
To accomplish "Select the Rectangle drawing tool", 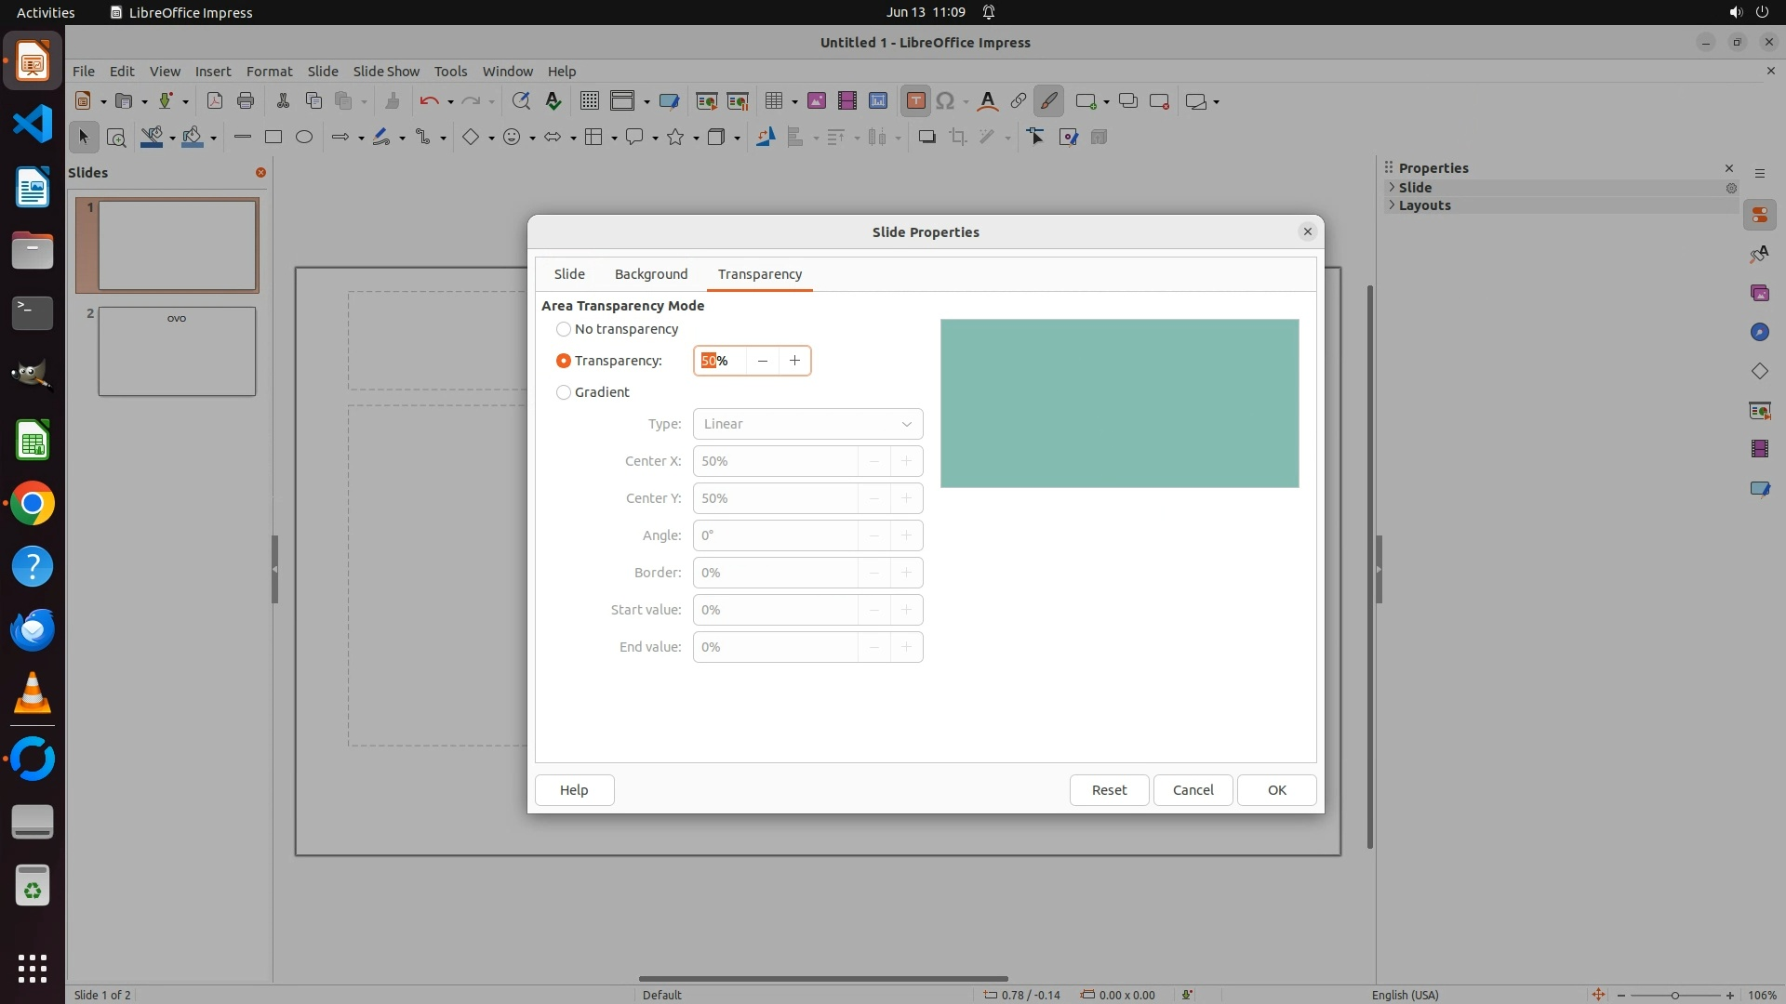I will coord(273,138).
